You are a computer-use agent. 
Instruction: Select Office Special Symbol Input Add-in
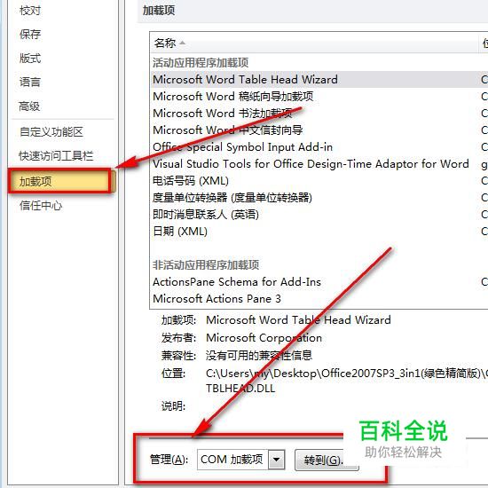pos(319,146)
